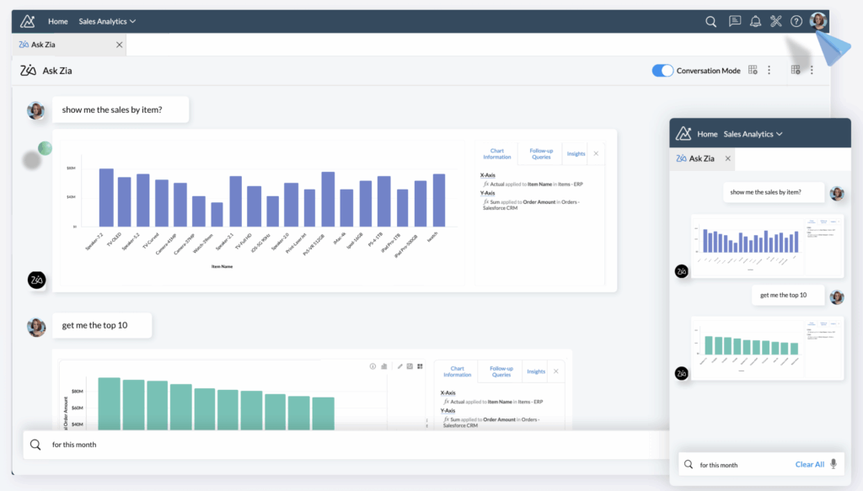The width and height of the screenshot is (863, 491).
Task: Click the Clear All link
Action: click(x=810, y=464)
